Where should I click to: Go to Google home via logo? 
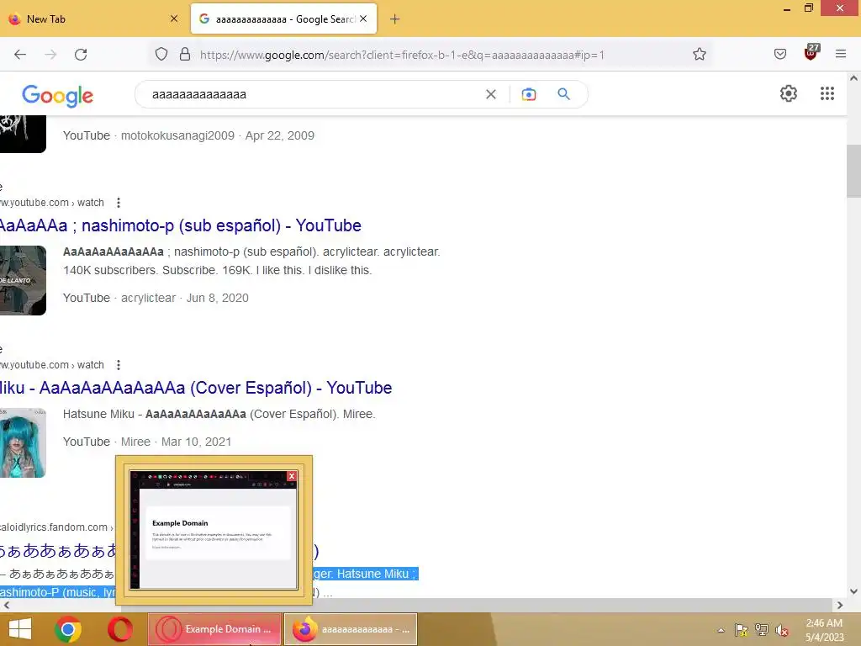[x=58, y=96]
